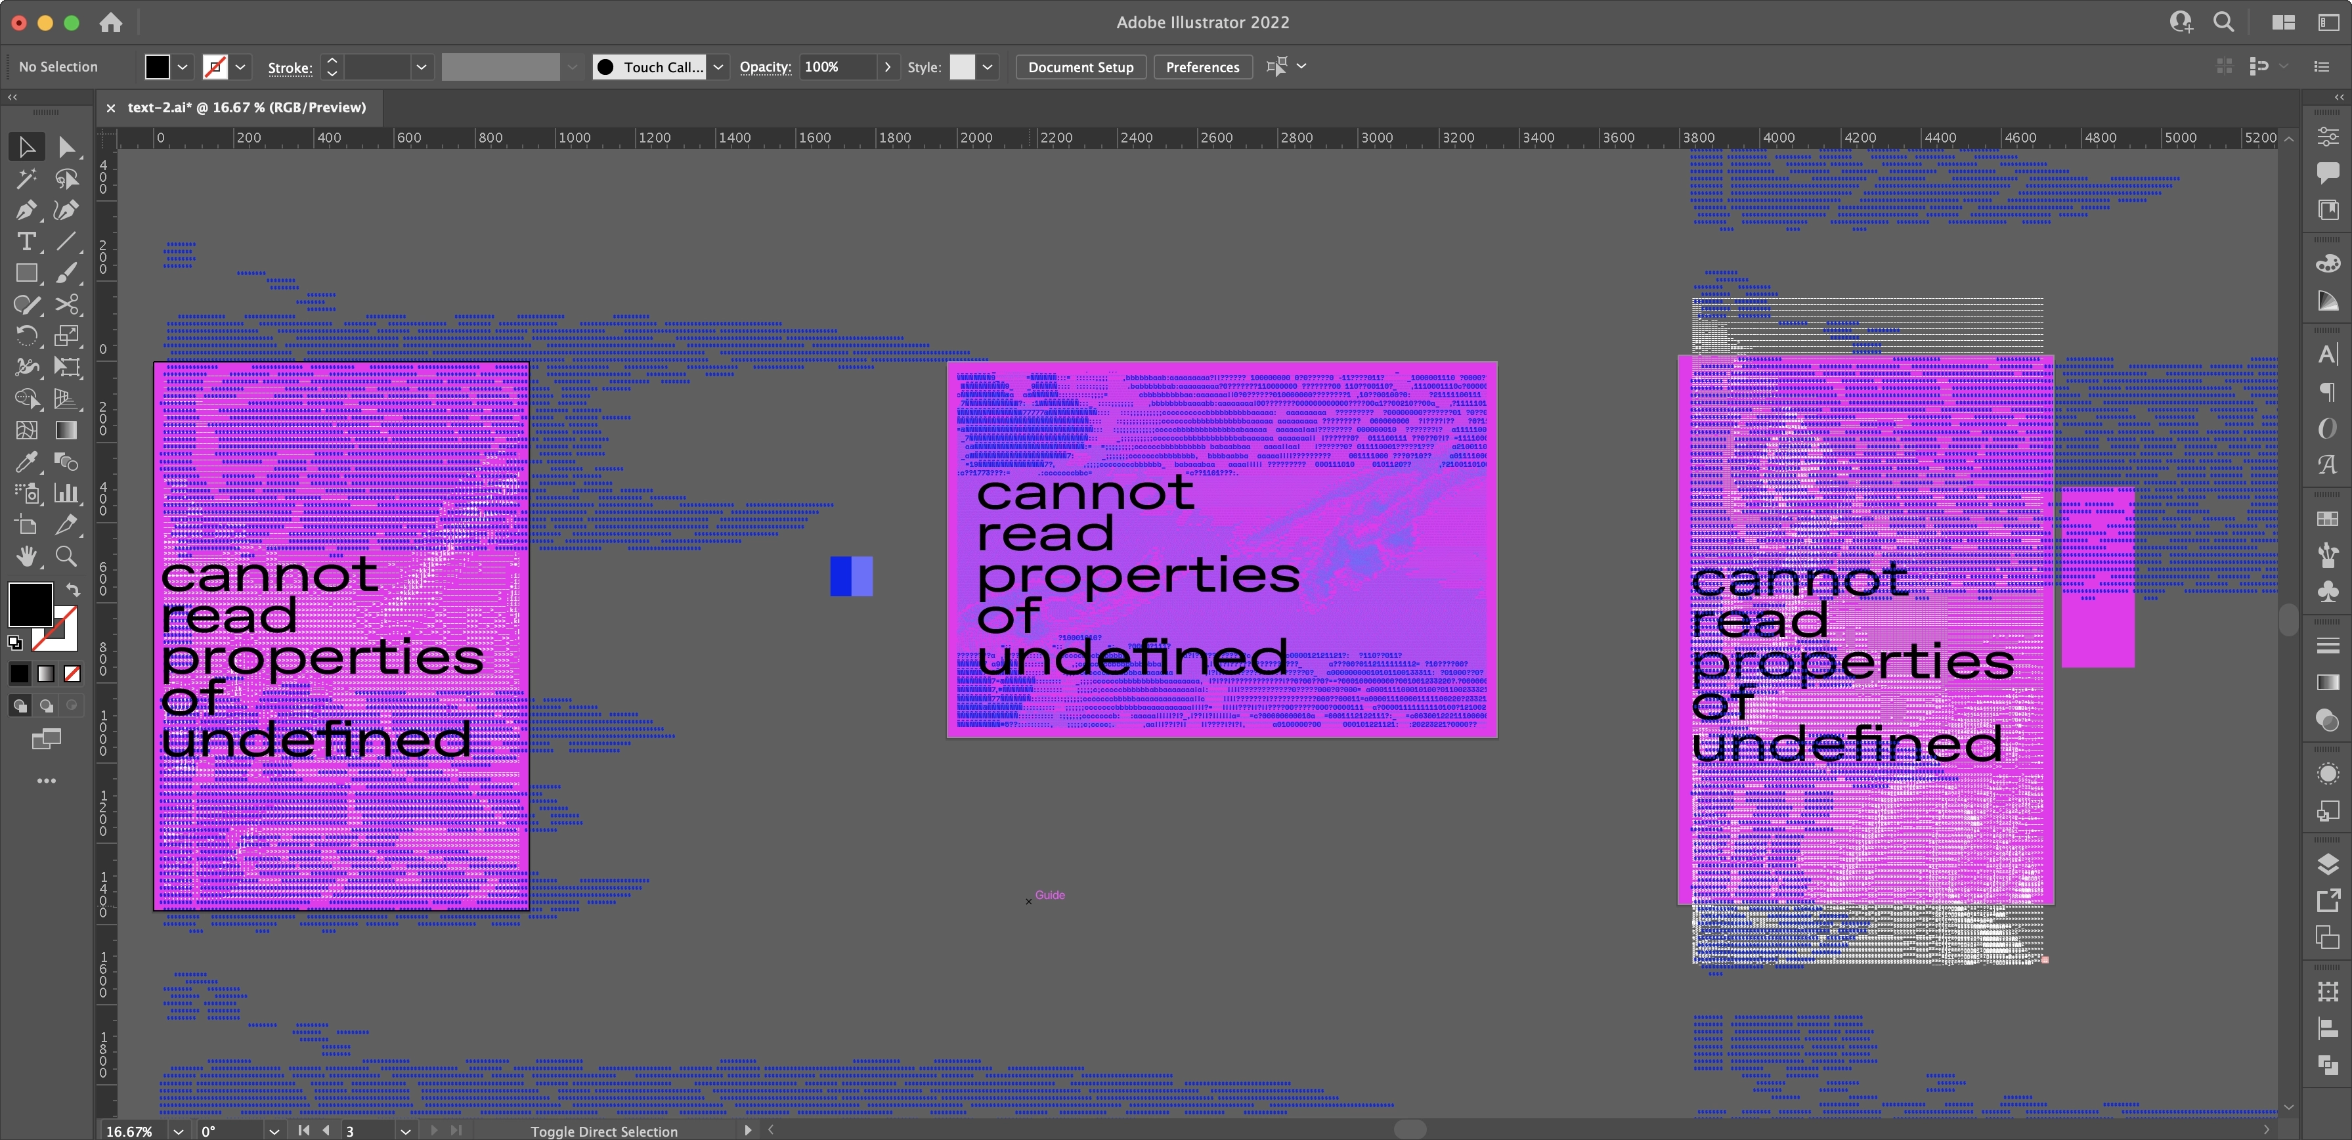Viewport: 2352px width, 1140px height.
Task: Open the control bar fill color dropdown
Action: pyautogui.click(x=183, y=67)
